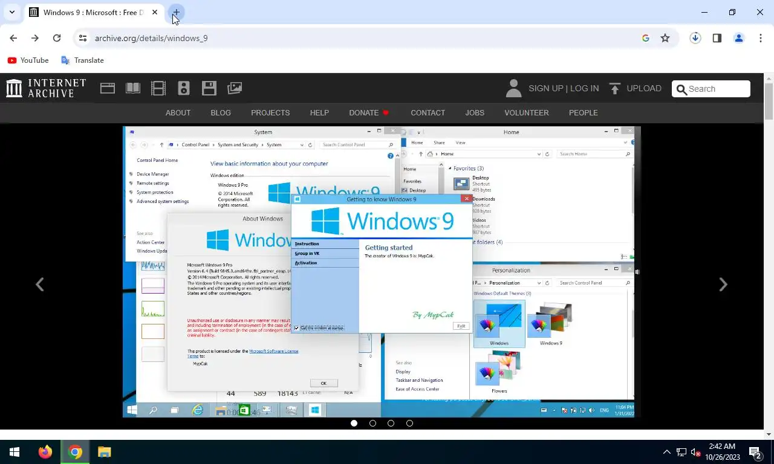Open the Audio speaker icon
Image resolution: width=774 pixels, height=464 pixels.
(x=184, y=88)
